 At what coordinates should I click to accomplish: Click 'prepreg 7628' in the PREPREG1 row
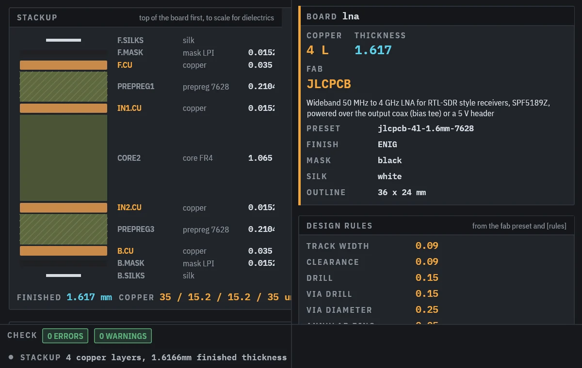tap(206, 87)
